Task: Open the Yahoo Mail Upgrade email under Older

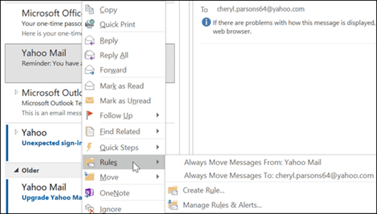Action: point(44,196)
